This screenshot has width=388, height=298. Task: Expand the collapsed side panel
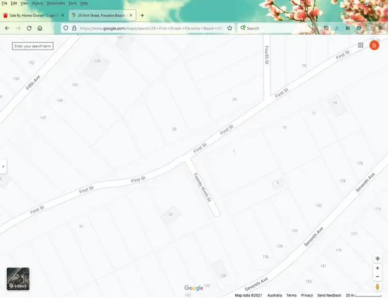click(3, 166)
